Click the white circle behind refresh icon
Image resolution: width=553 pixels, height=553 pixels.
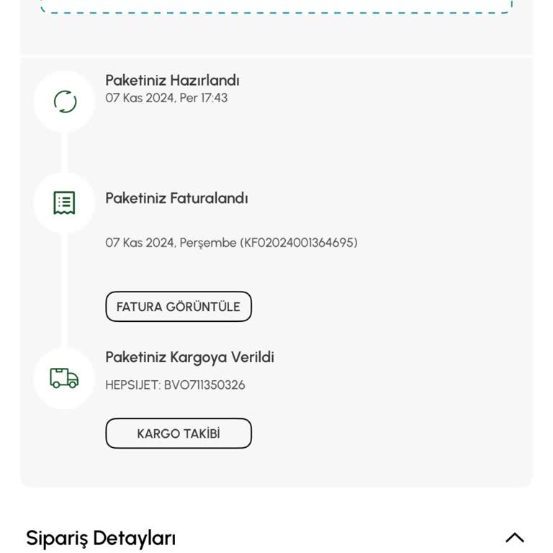(x=65, y=102)
